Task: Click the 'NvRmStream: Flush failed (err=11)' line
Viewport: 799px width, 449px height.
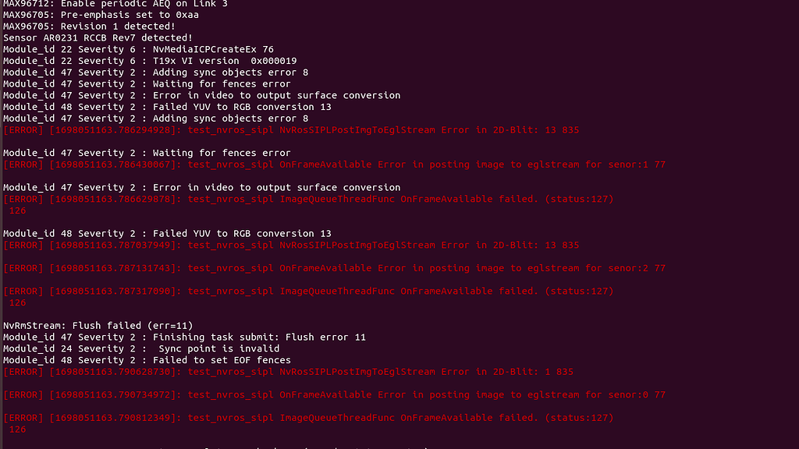Action: 98,326
